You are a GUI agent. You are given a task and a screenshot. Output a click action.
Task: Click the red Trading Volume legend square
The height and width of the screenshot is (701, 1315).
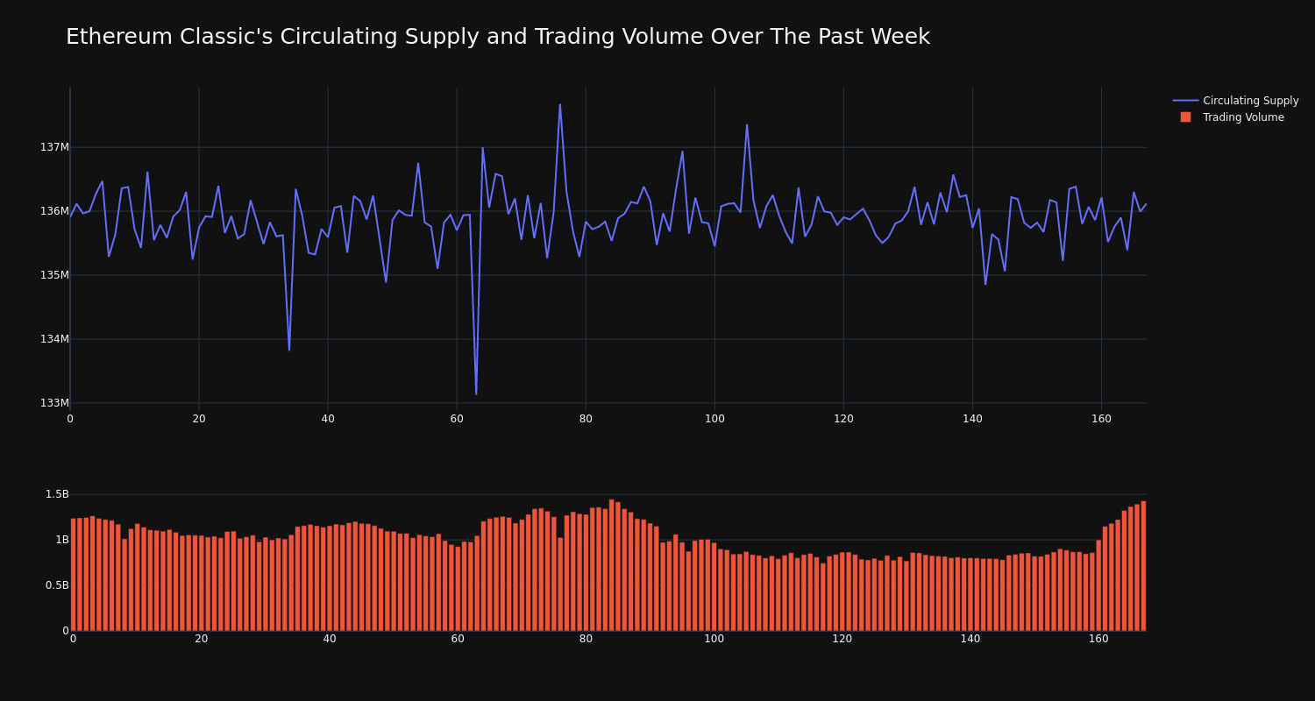(x=1185, y=117)
